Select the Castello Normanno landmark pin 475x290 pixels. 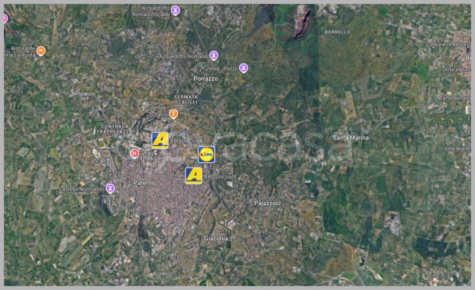pyautogui.click(x=110, y=188)
